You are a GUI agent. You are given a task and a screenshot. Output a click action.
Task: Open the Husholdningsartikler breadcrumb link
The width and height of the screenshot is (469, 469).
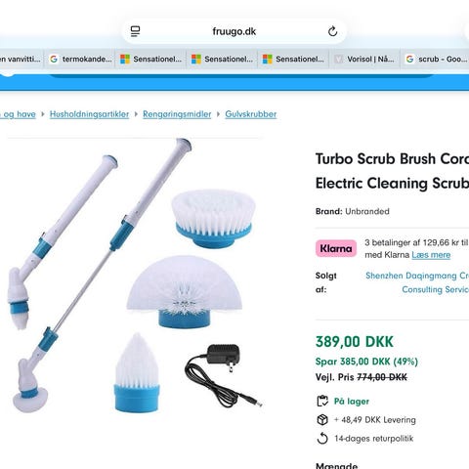pos(89,114)
